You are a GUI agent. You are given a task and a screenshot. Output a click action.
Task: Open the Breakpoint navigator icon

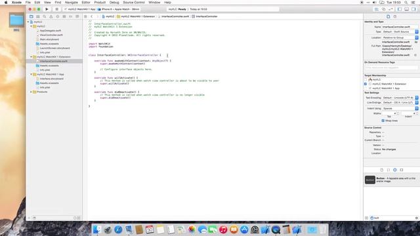(71, 16)
